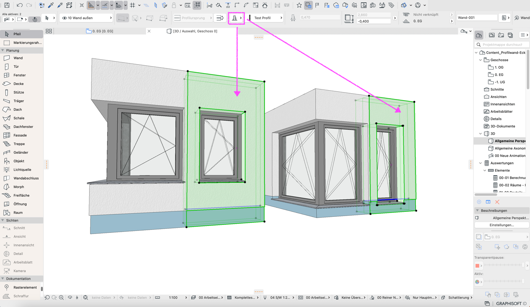
Task: Collapse the Geschosse tree node
Action: (481, 60)
